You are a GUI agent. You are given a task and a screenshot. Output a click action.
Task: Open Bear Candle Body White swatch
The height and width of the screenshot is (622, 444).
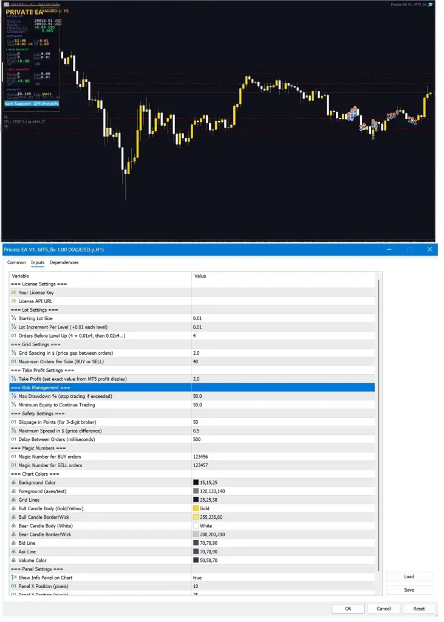196,526
